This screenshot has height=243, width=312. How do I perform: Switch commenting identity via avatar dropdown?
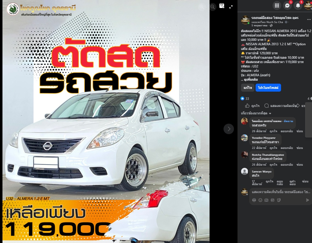tap(245, 192)
